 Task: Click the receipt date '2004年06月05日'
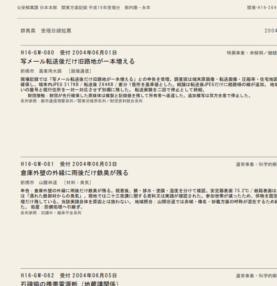[x=95, y=275]
